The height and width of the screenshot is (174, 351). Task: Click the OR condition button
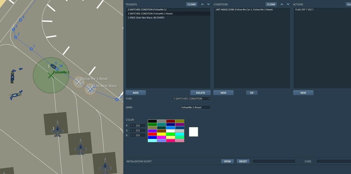click(x=252, y=93)
